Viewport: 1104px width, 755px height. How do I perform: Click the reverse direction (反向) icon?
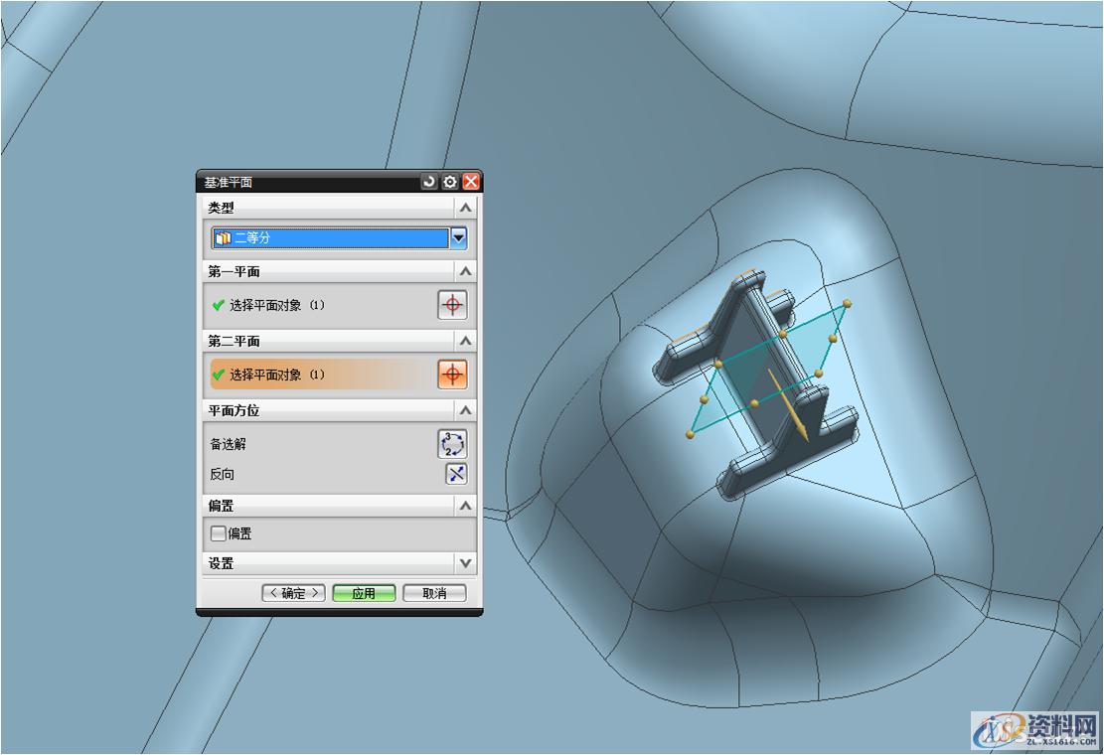[455, 474]
